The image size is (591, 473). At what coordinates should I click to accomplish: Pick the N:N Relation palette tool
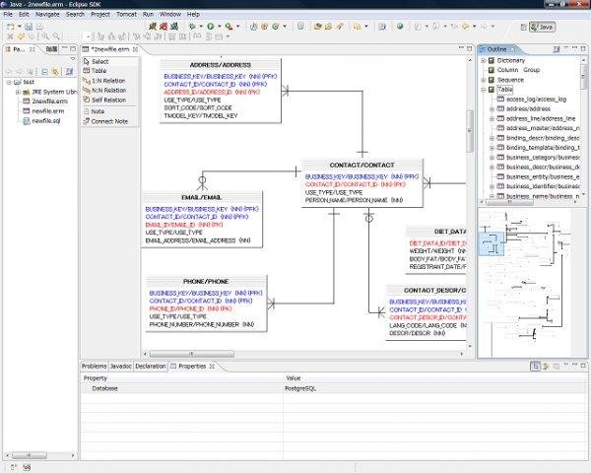[107, 91]
